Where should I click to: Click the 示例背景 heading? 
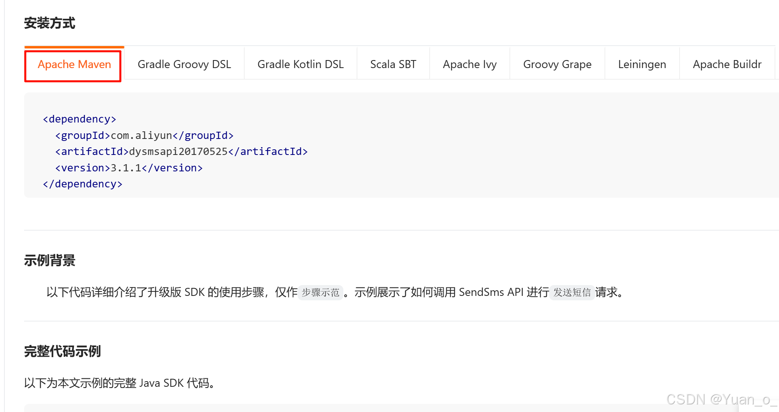49,260
